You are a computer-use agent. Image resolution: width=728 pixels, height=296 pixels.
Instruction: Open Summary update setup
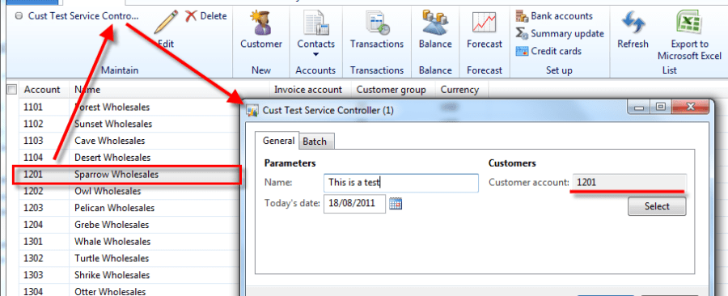tap(560, 33)
